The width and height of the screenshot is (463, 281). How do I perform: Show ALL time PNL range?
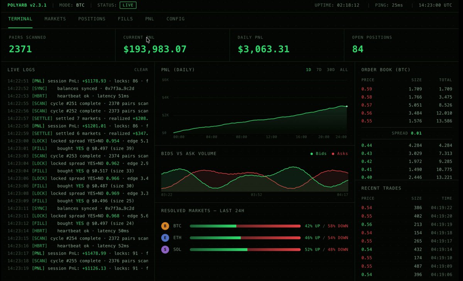click(344, 70)
